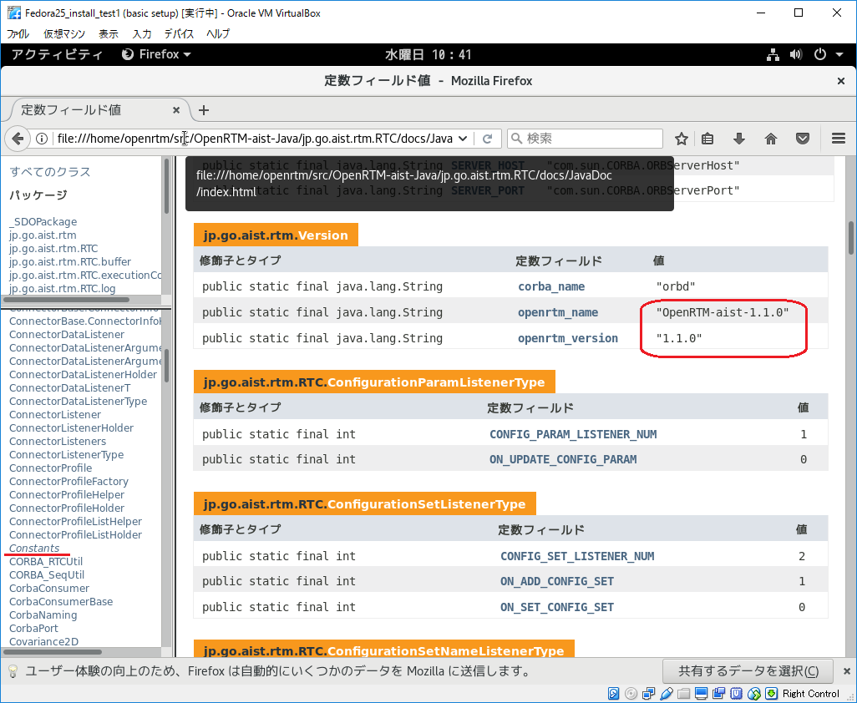Open the Firefox hamburger menu
Image resolution: width=857 pixels, height=703 pixels.
click(839, 139)
